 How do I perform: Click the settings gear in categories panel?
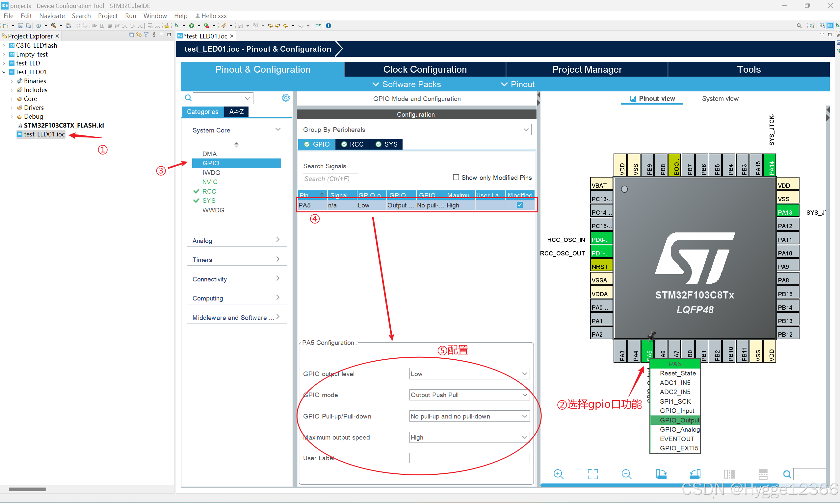[285, 98]
